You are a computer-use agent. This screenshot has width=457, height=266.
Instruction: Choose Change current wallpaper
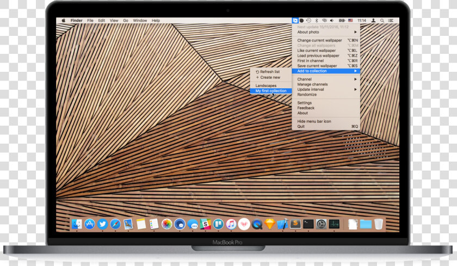point(326,40)
